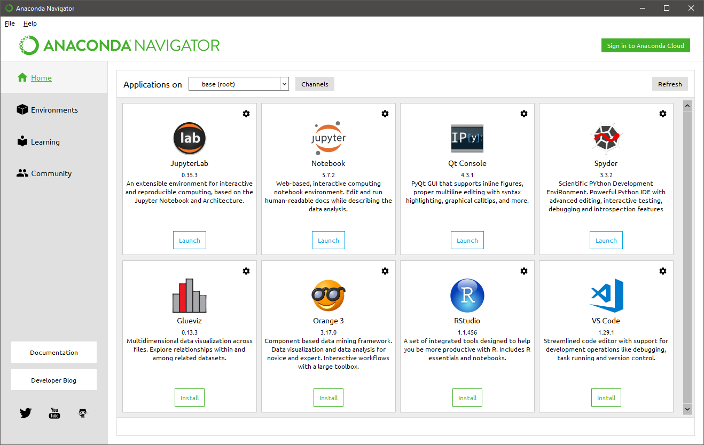Launch Spyder
Screen dimensions: 704x445
[x=606, y=240]
